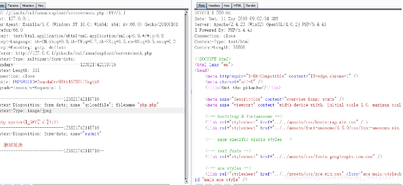Click the filename "php.php" value
403x185 pixels.
tap(148, 105)
